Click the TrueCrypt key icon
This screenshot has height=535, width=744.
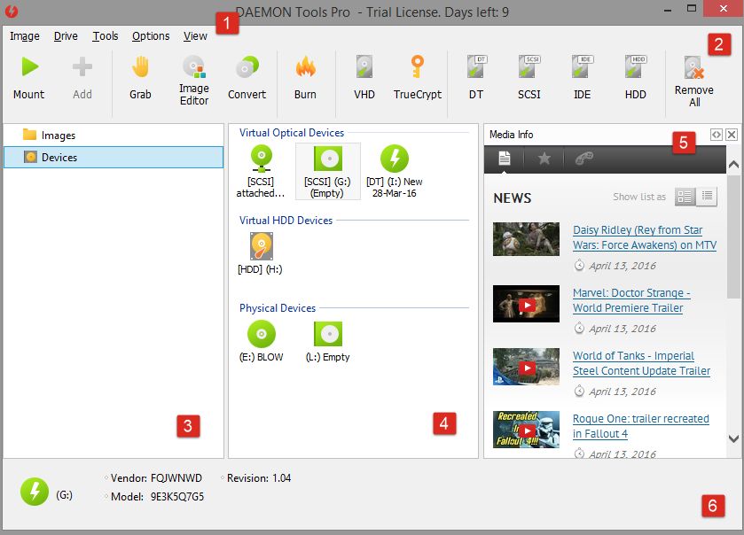point(417,66)
